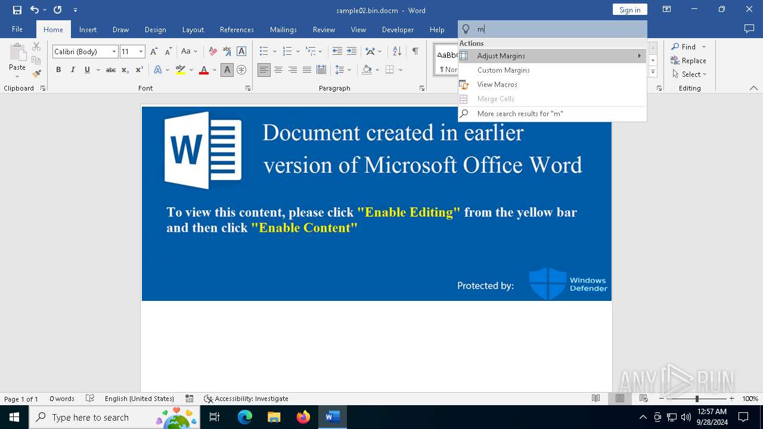Toggle Italic formatting

pos(73,70)
